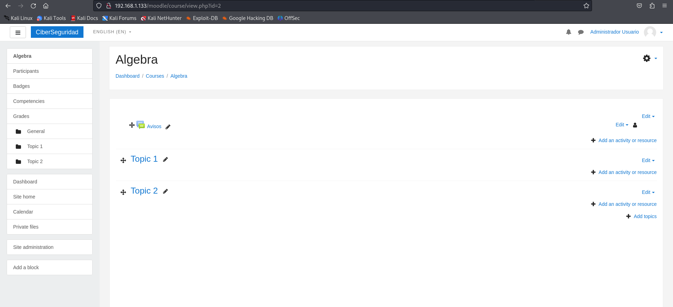Image resolution: width=673 pixels, height=307 pixels.
Task: Click the Avisos forum icon
Action: 141,125
